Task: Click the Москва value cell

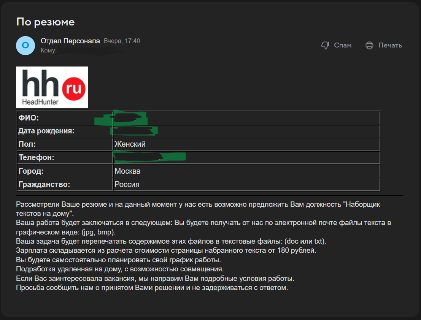Action: click(246, 171)
